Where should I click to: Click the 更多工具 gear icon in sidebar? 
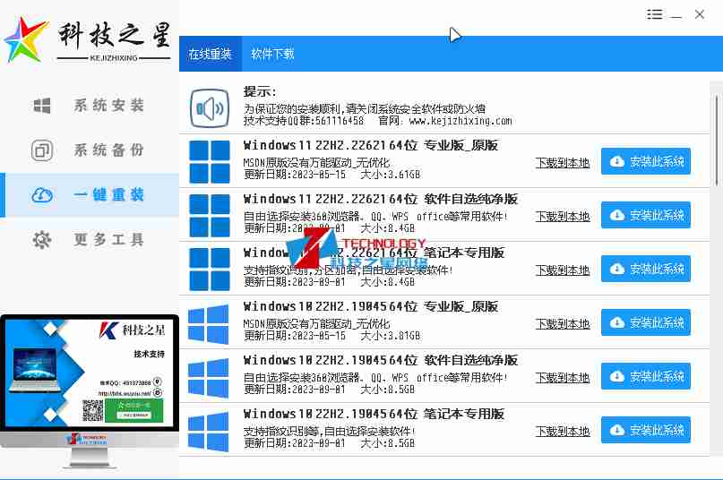(42, 240)
